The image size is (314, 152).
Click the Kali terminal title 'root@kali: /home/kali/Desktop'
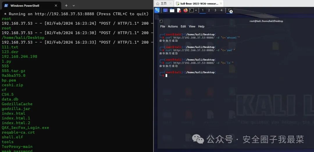coord(266,21)
